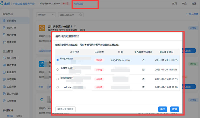The image size is (200, 118).
Task: Select the 金蝶软件KIS enterprise radio button
Action: (x=58, y=70)
